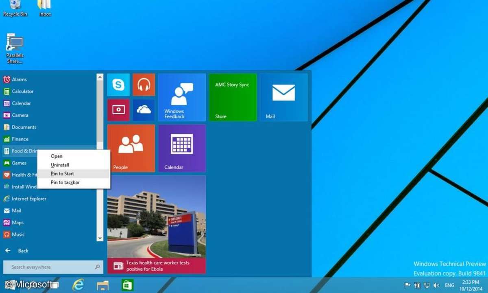Choose Uninstall in the context menu

coord(73,165)
